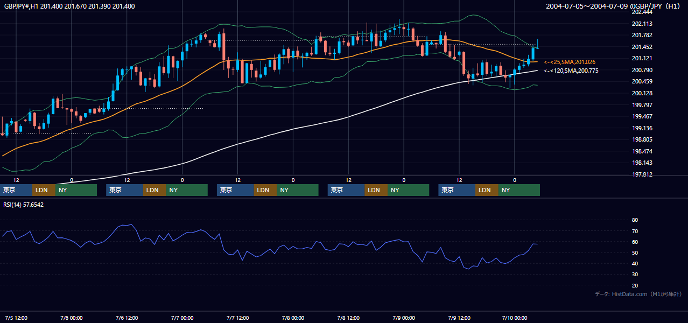Select the 7/9 00:00 date label
The width and height of the screenshot is (688, 323).
click(404, 318)
